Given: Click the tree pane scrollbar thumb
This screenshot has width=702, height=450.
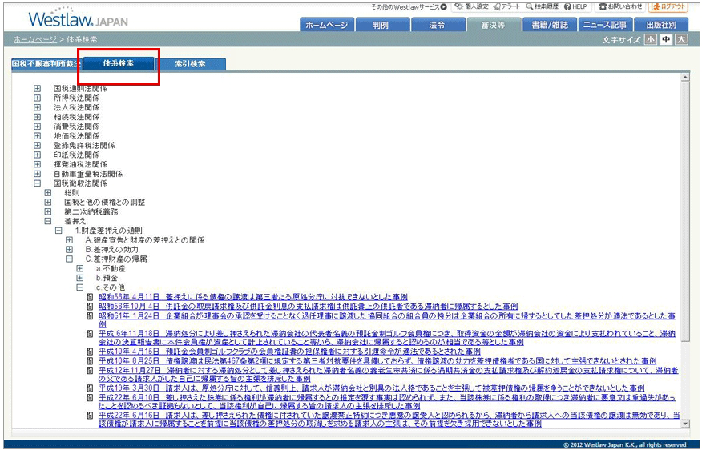Looking at the screenshot, I should coord(684,211).
